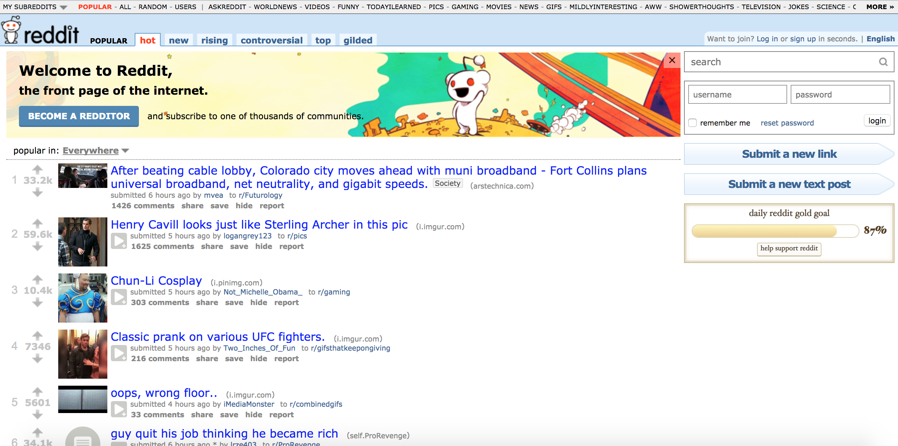This screenshot has width=898, height=446.
Task: Expand media preview for Chun-Li Cosplay
Action: 119,297
